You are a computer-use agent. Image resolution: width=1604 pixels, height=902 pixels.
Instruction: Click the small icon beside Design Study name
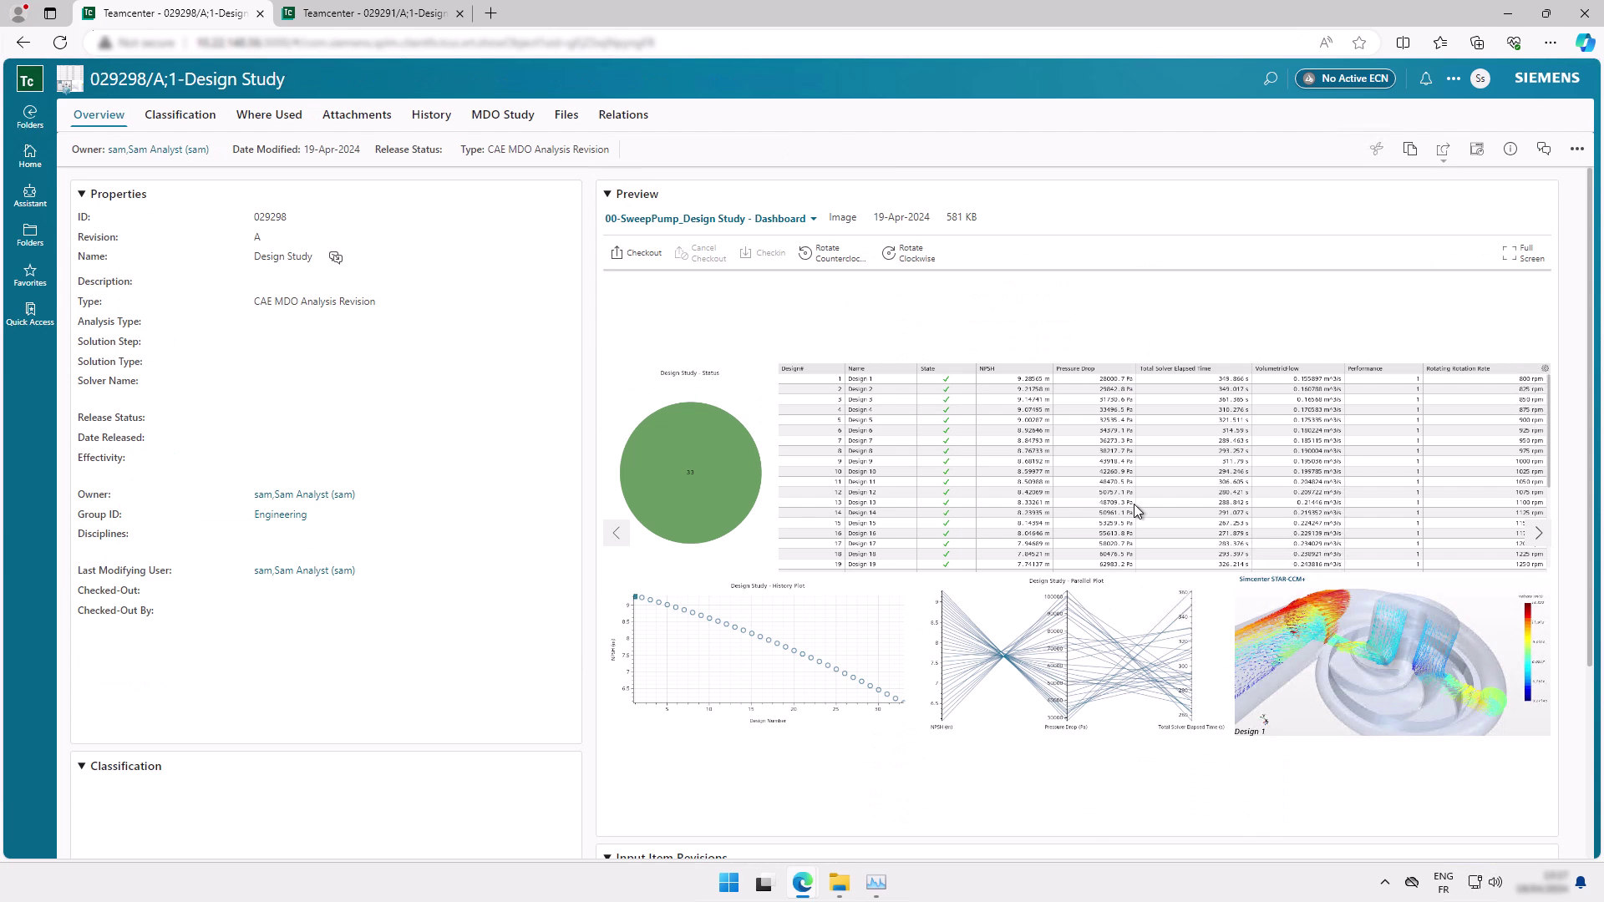coord(336,257)
